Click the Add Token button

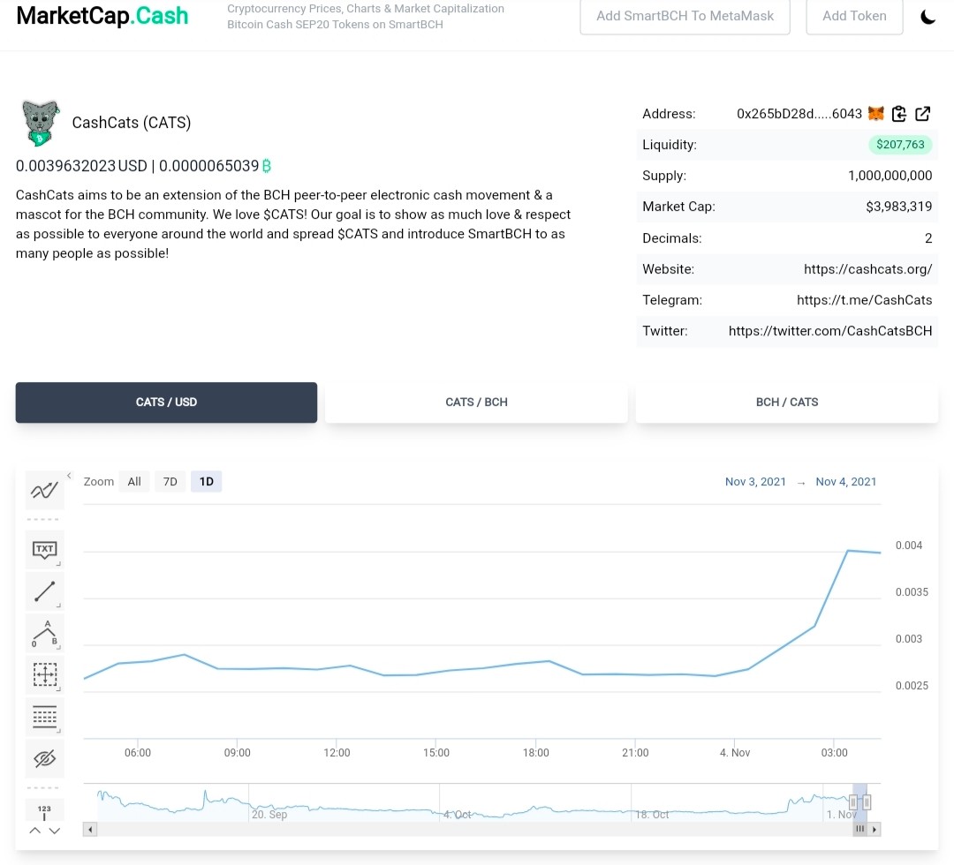pyautogui.click(x=854, y=17)
